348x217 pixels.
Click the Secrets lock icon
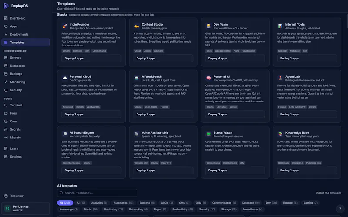coord(6,129)
